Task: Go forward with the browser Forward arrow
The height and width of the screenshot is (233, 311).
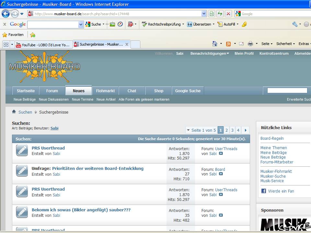Action: 15,14
